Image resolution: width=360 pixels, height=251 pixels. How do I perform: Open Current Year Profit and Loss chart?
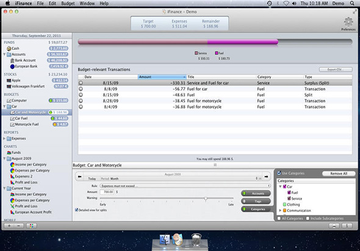[12, 206]
